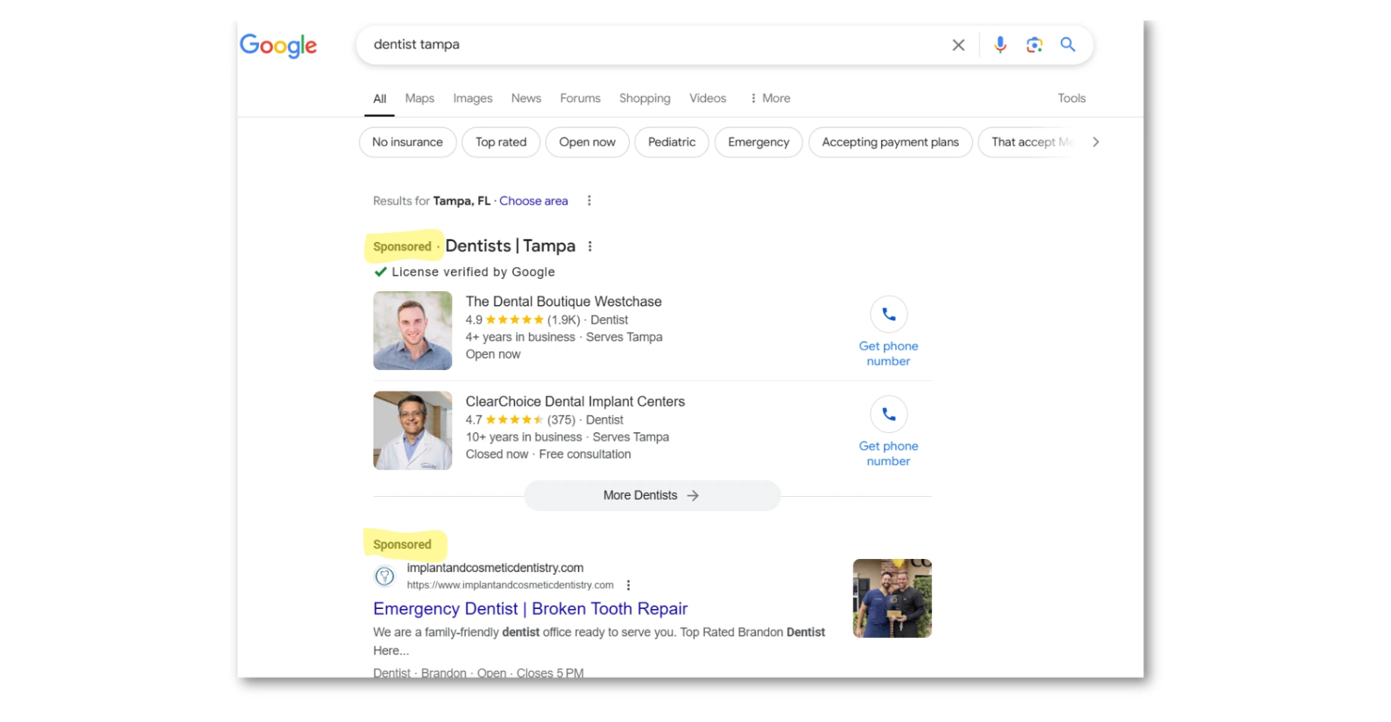Click the https://www.implantandcosmeticdentistry.com URL text
The width and height of the screenshot is (1391, 722).
coord(510,585)
